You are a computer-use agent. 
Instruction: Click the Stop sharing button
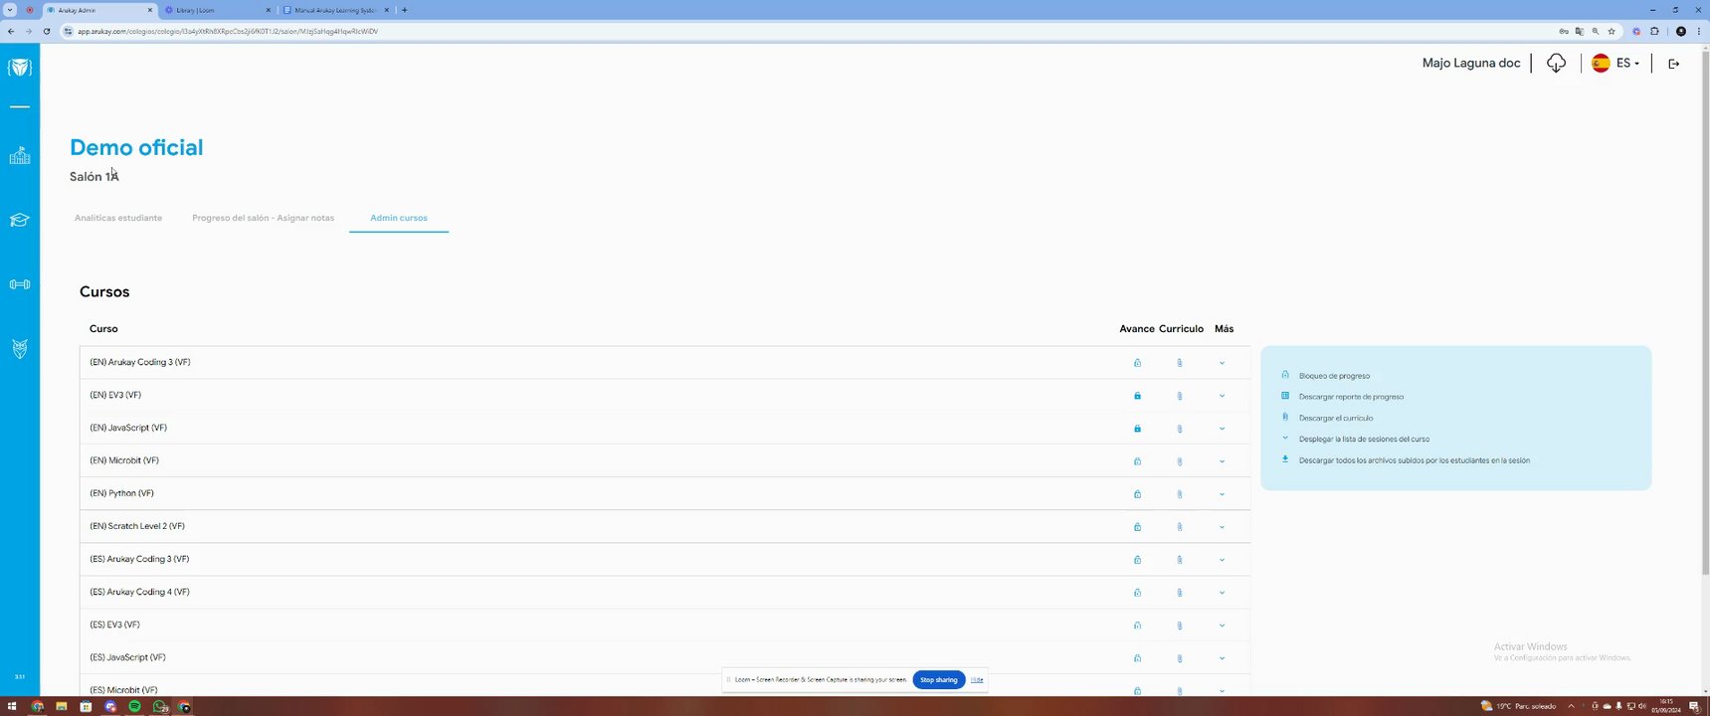[939, 680]
